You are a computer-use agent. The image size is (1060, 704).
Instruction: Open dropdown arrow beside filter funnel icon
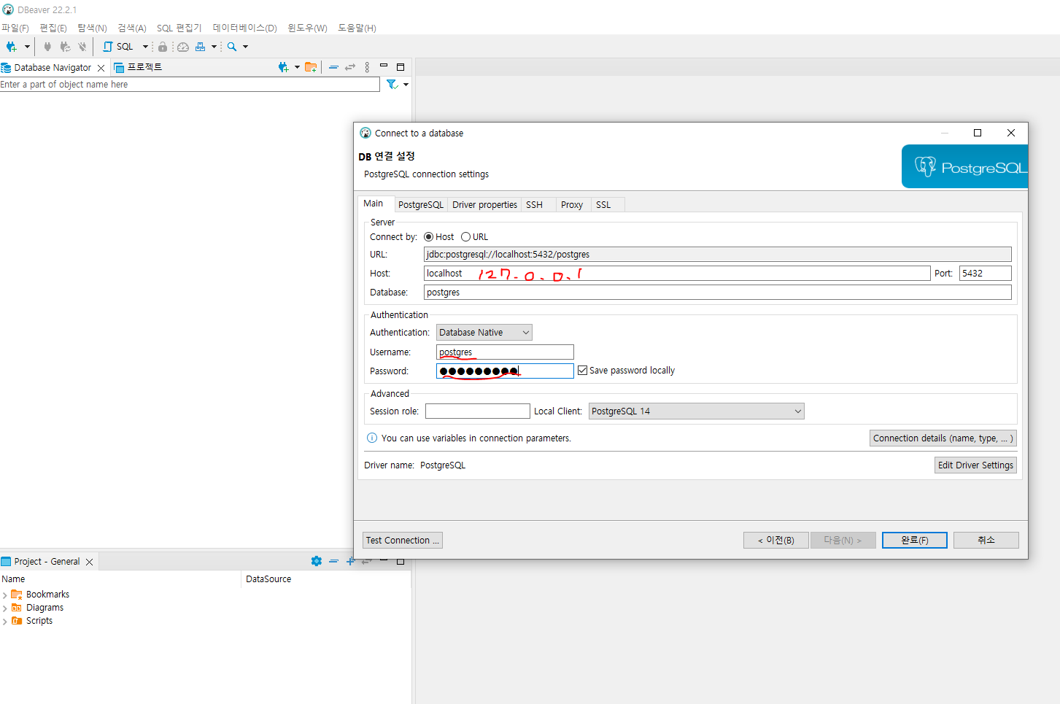pyautogui.click(x=406, y=85)
